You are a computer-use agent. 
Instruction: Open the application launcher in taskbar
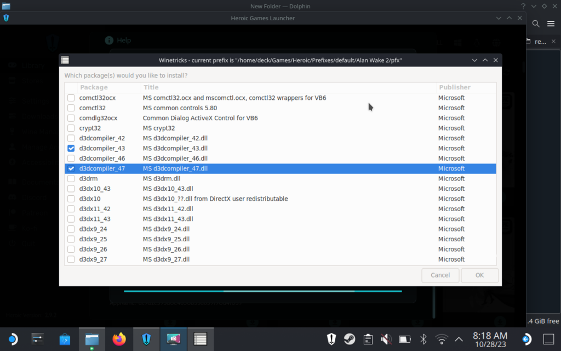click(13, 339)
